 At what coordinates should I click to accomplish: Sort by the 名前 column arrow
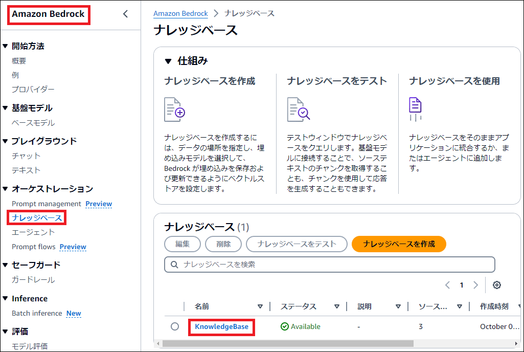coord(260,306)
